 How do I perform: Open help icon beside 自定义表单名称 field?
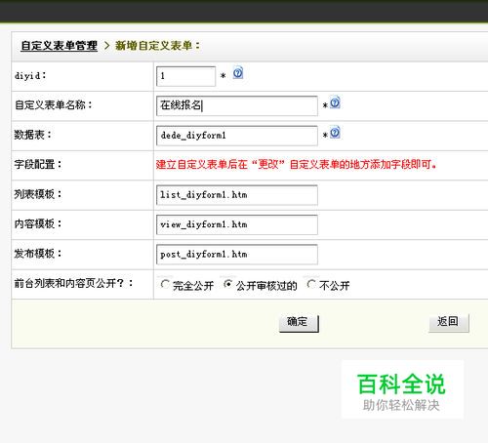tap(335, 102)
